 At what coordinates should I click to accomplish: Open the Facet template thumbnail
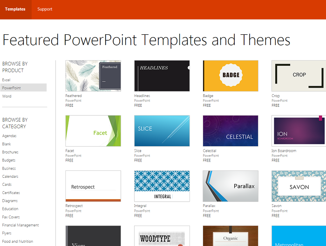[93, 131]
